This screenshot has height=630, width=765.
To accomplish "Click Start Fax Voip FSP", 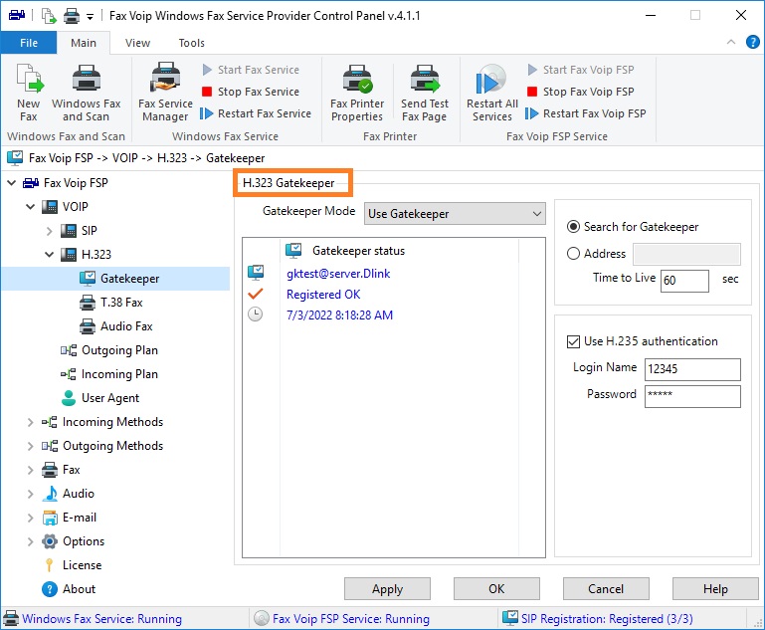I will (x=581, y=70).
